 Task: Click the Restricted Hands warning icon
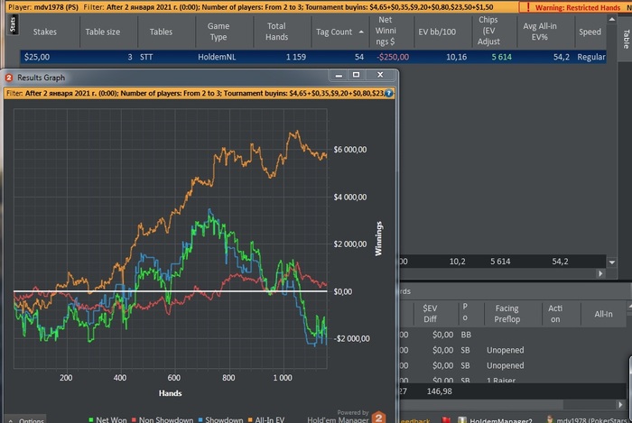[x=528, y=7]
